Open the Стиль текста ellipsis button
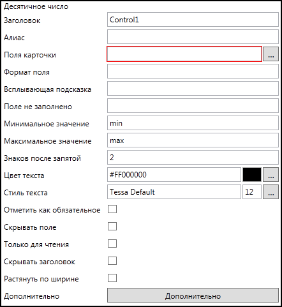Screen dimensions: 282x307 point(271,192)
